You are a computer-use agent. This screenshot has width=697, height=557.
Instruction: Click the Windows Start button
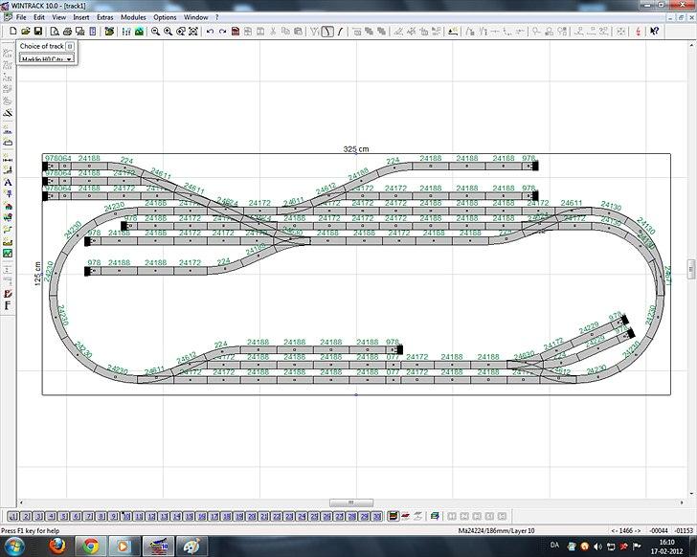tap(16, 546)
